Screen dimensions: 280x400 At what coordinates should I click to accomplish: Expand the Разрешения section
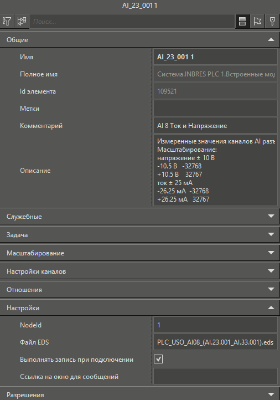[139, 394]
